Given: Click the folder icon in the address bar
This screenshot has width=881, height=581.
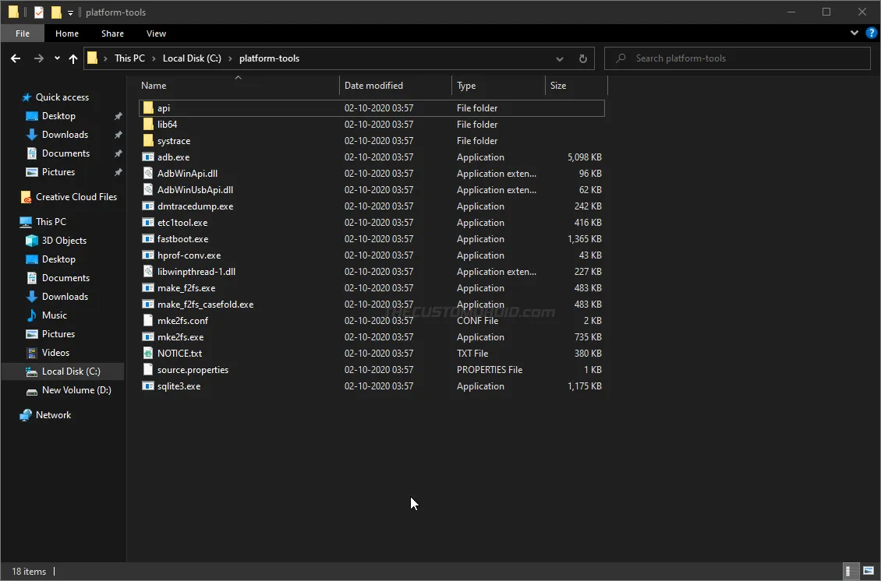Looking at the screenshot, I should point(92,58).
